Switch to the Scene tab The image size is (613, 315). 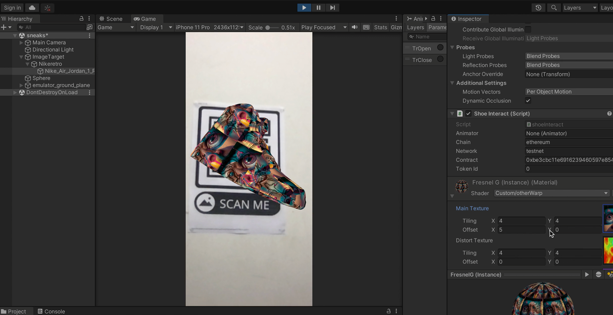[111, 19]
